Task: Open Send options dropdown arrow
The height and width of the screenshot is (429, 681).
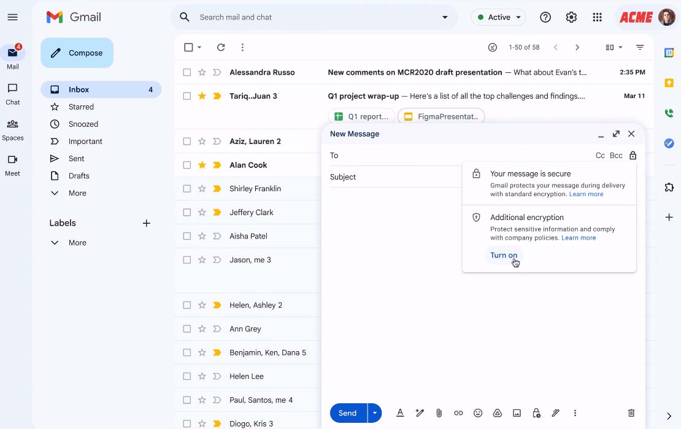Action: click(x=375, y=413)
